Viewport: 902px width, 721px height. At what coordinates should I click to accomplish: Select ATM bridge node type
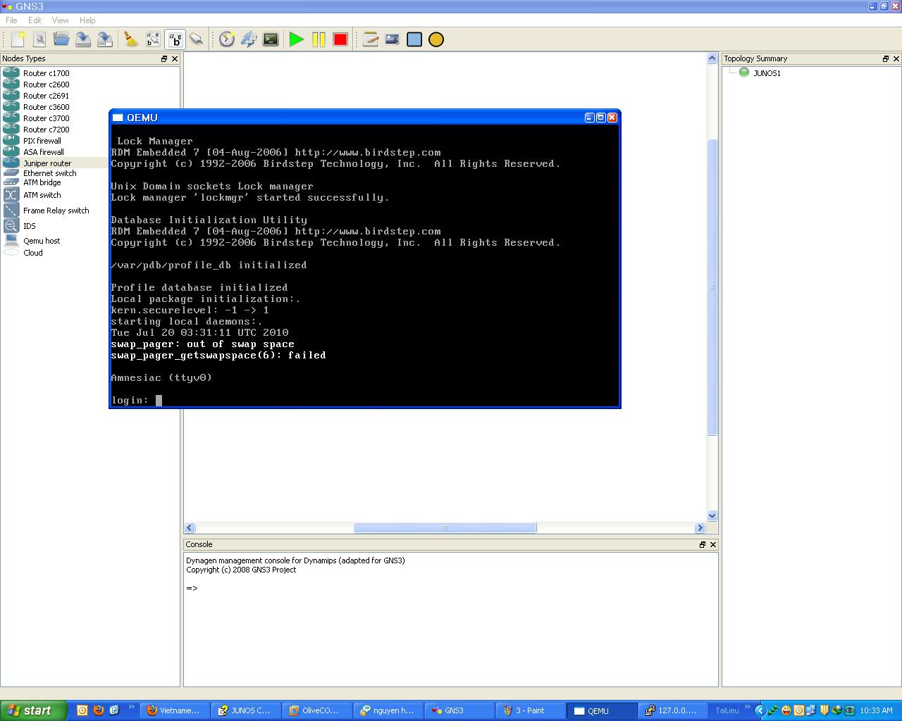pos(42,182)
